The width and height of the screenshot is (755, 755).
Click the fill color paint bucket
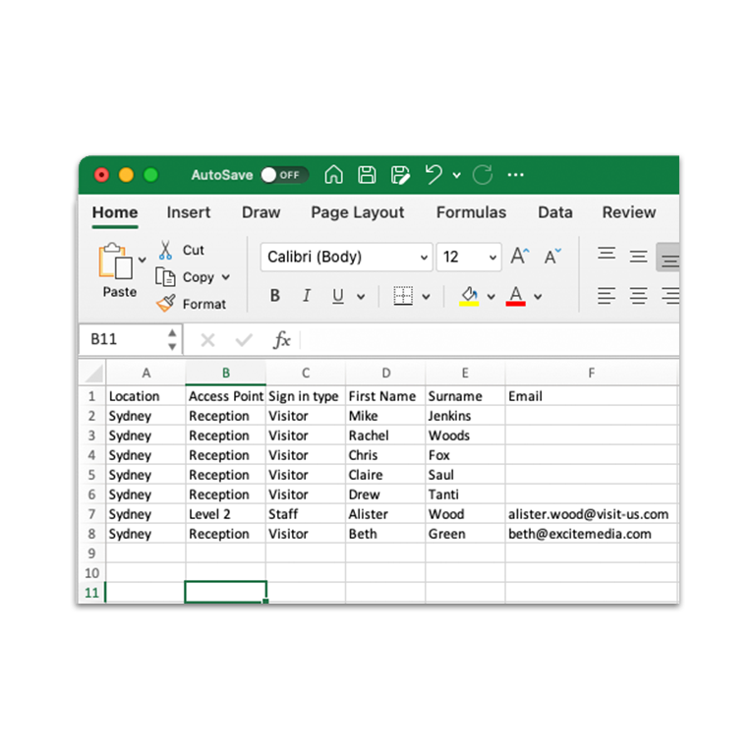(x=469, y=296)
